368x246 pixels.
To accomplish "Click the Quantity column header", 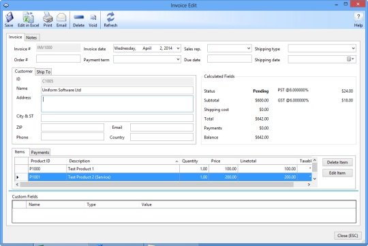I will [194, 161].
